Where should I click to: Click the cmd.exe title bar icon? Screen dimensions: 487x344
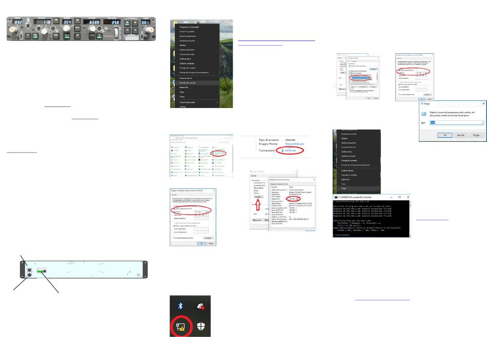pyautogui.click(x=335, y=197)
